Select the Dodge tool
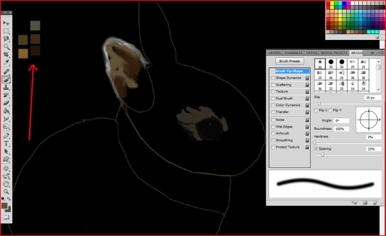386x236 pixels. (x=6, y=127)
